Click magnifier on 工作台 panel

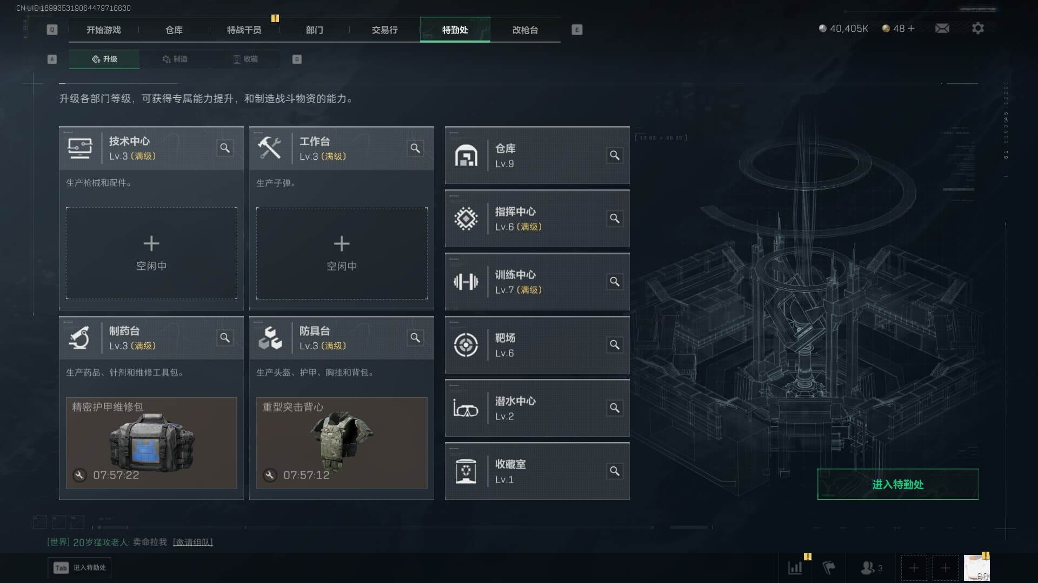point(415,148)
